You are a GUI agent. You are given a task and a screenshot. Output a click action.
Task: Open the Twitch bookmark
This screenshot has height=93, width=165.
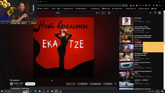40,9
